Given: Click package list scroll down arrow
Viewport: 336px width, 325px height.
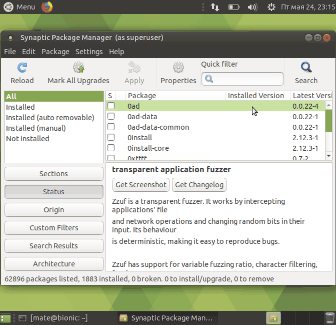Looking at the screenshot, I should point(328,156).
